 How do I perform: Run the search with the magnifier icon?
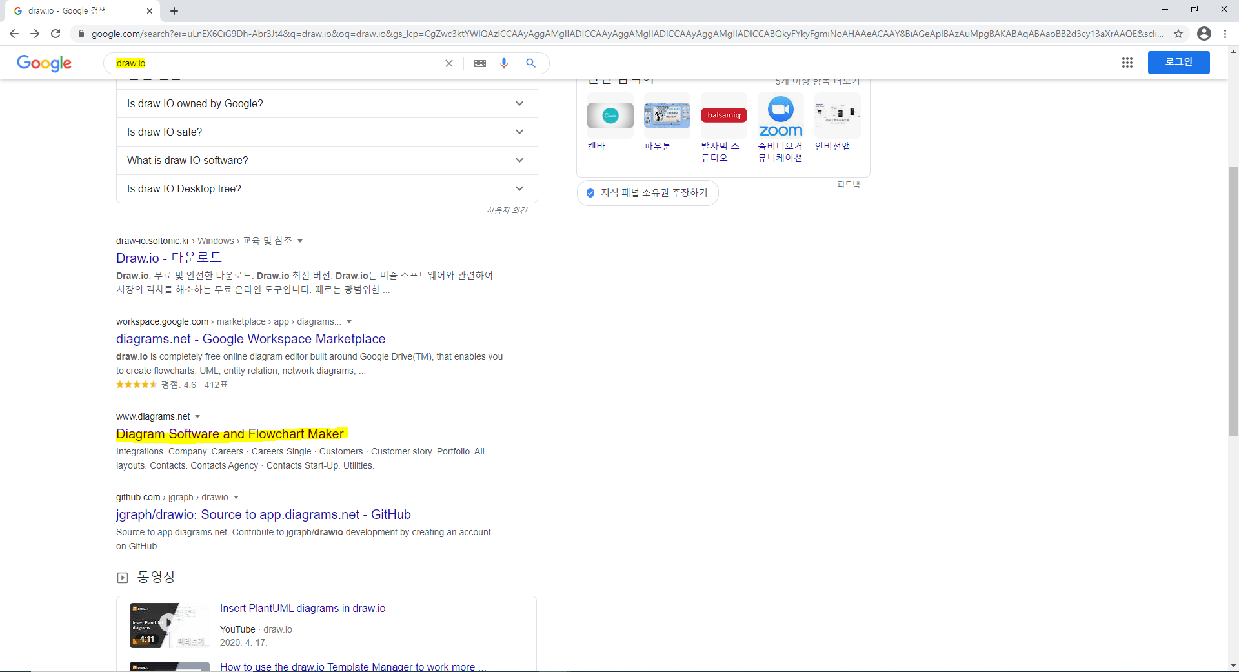point(530,63)
